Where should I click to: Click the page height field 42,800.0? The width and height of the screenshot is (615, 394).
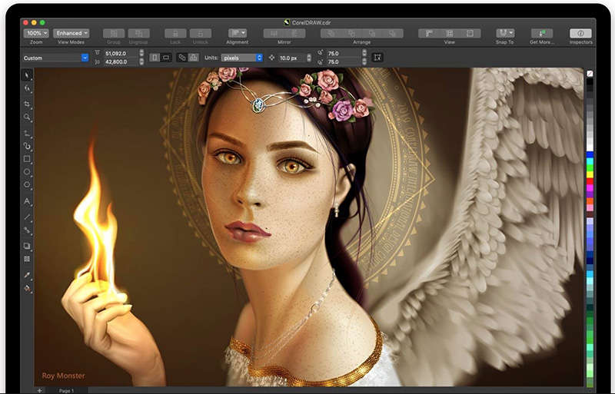pos(121,61)
